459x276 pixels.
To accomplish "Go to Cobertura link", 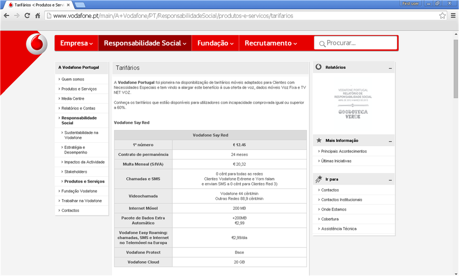I will pos(330,219).
